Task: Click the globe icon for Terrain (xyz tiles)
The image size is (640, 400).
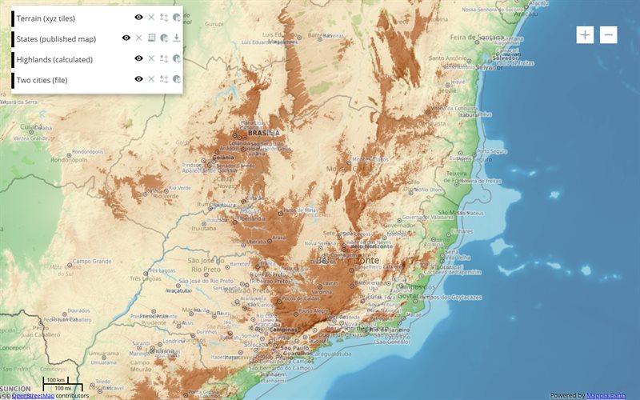Action: [176, 17]
